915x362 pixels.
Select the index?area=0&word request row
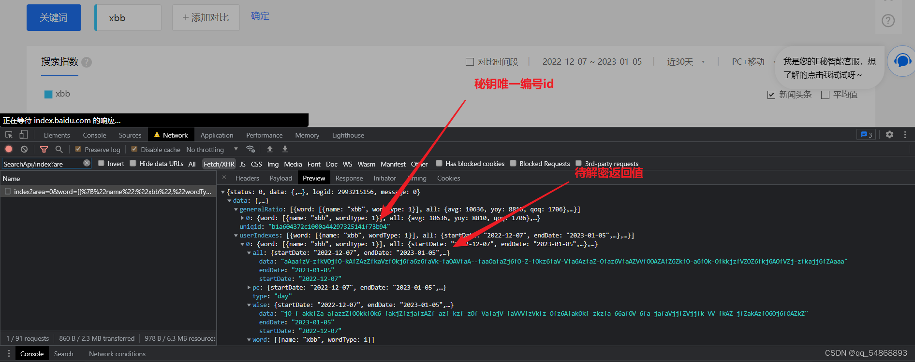(108, 192)
